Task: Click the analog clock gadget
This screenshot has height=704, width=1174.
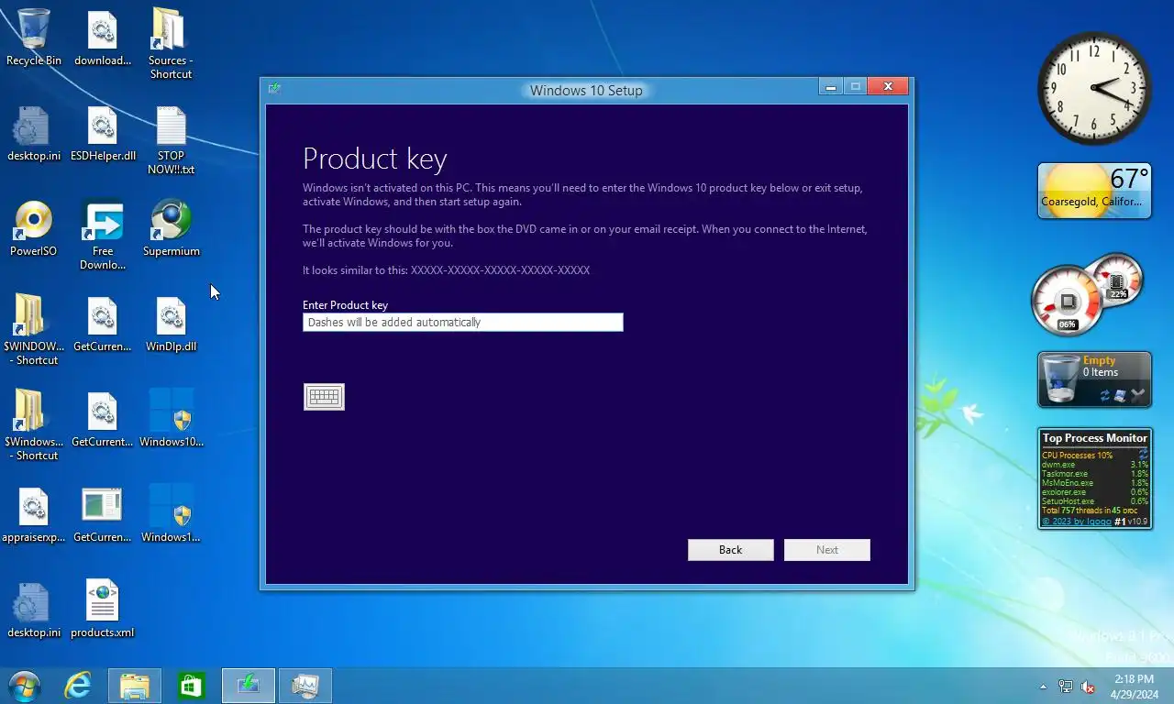Action: click(1094, 88)
